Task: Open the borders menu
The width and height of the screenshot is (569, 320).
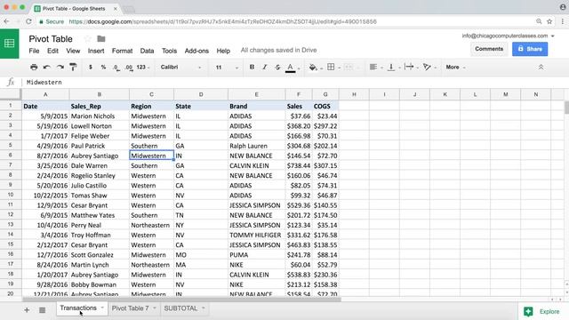Action: point(331,68)
